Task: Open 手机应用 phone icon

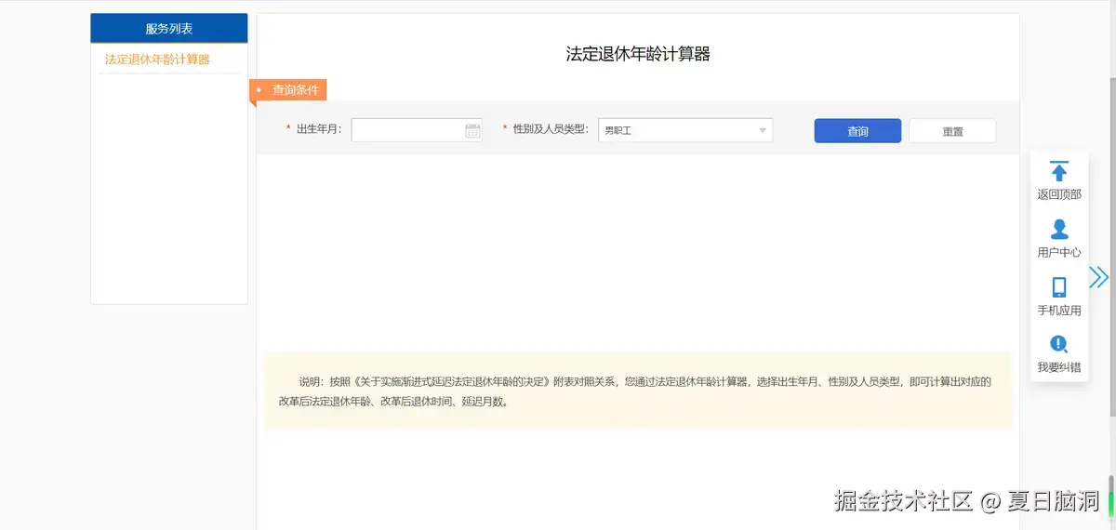Action: [x=1058, y=287]
